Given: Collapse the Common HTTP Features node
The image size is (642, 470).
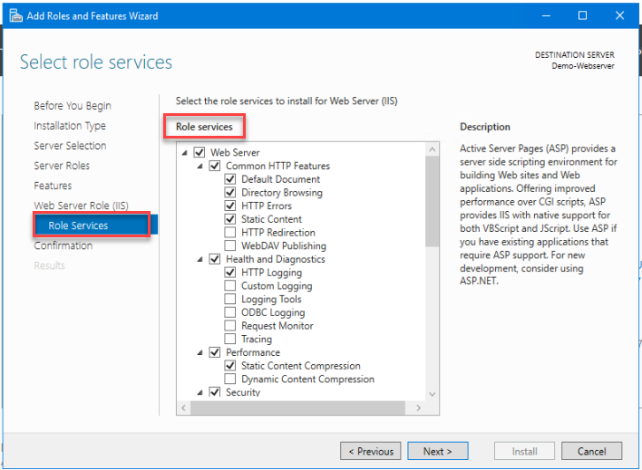Looking at the screenshot, I should 199,166.
